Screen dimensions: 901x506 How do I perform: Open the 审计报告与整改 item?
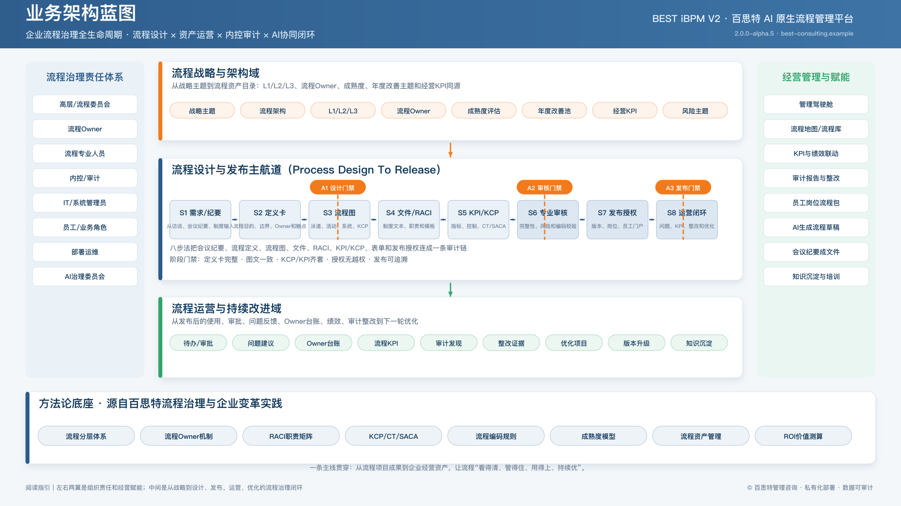816,178
